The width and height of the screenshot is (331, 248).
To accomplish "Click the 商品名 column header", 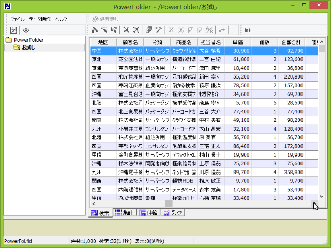I will click(184, 42).
